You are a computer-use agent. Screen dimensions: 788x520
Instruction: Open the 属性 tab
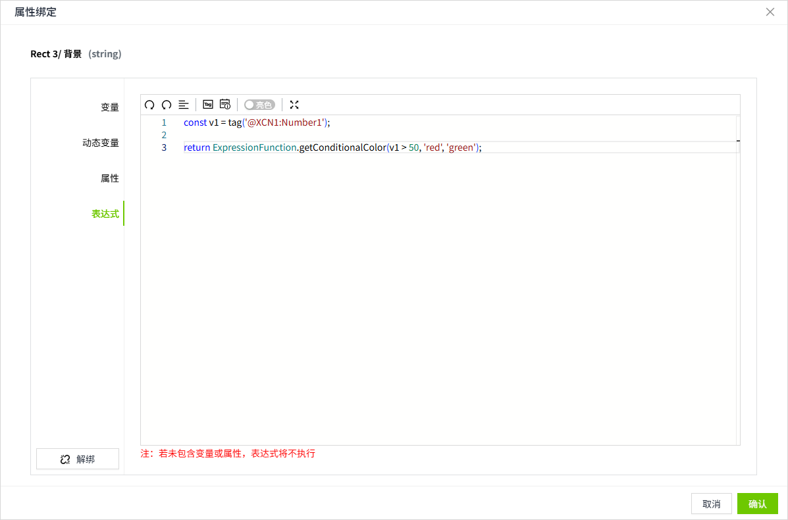(110, 178)
